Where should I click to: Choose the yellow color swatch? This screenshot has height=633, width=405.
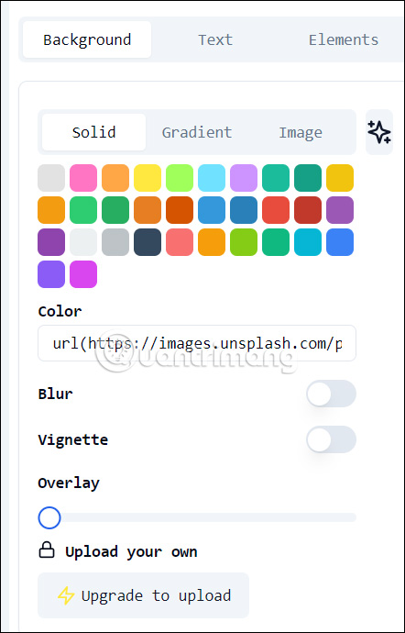click(x=148, y=178)
